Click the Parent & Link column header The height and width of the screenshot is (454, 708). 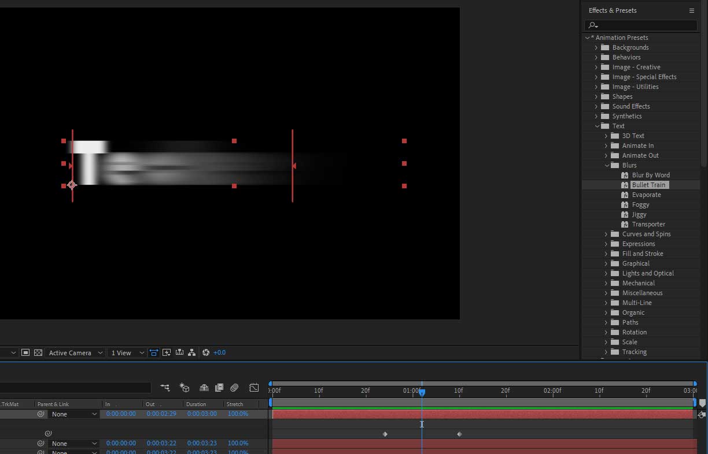pyautogui.click(x=53, y=404)
